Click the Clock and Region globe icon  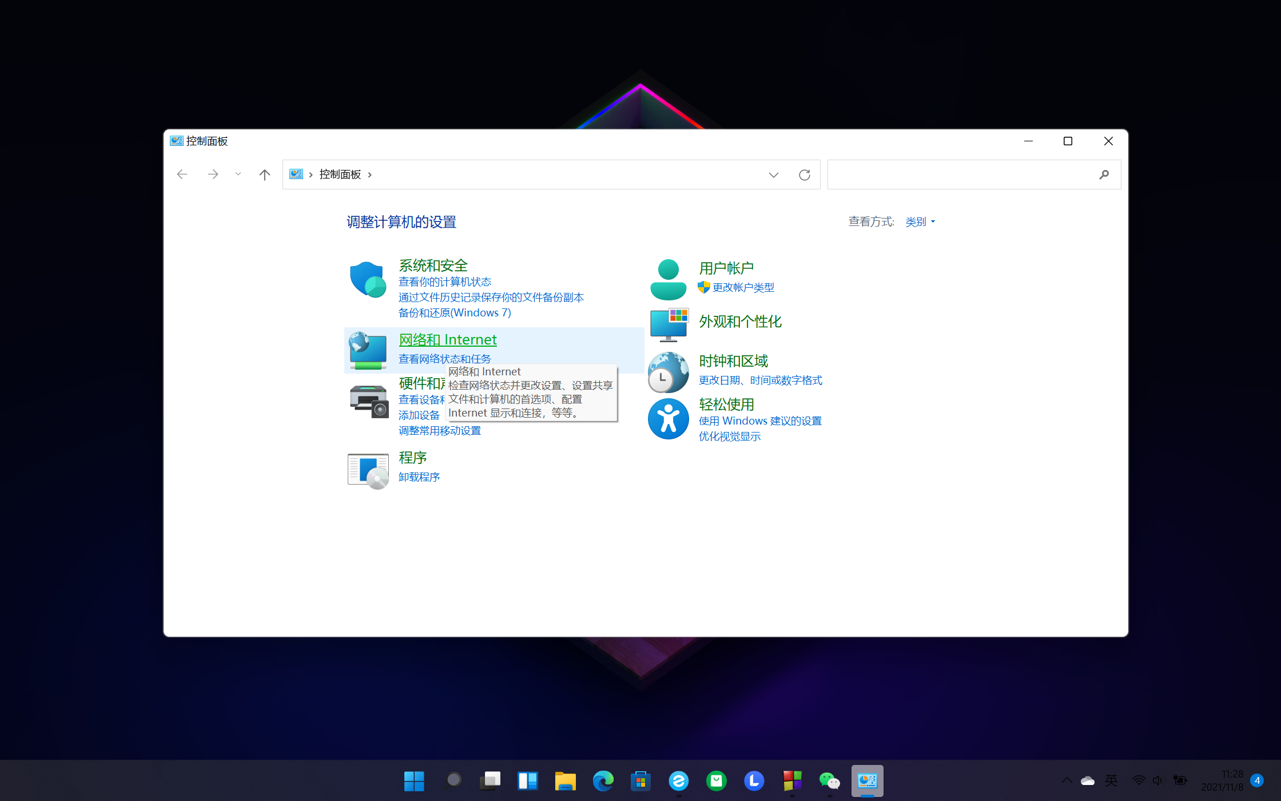pyautogui.click(x=668, y=372)
